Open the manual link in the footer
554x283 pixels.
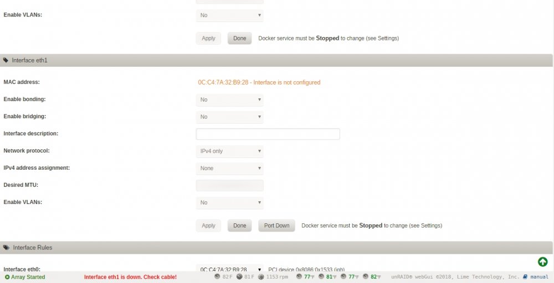coord(539,277)
